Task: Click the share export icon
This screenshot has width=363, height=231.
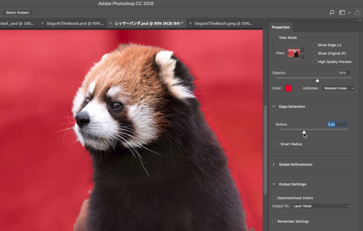Action: pos(358,12)
